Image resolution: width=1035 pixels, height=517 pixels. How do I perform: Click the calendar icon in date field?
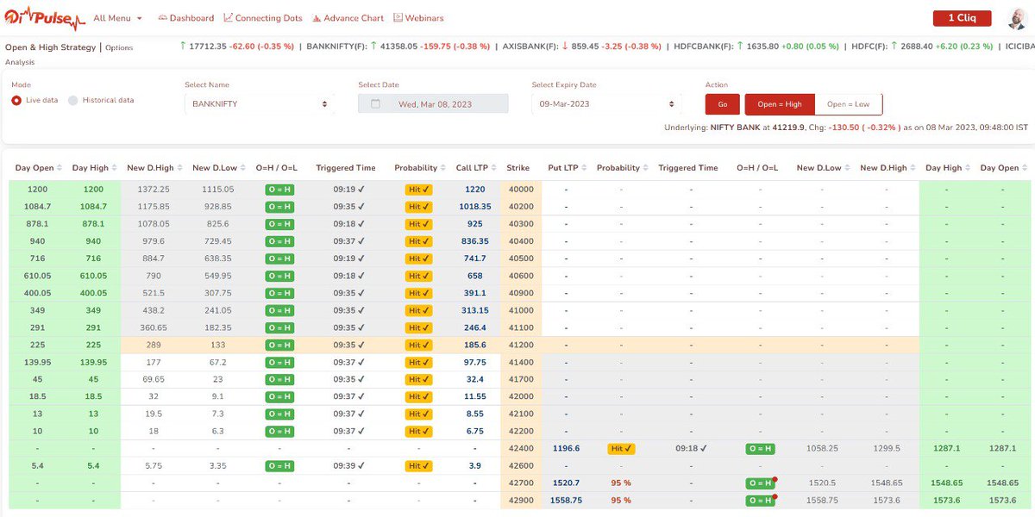[375, 103]
